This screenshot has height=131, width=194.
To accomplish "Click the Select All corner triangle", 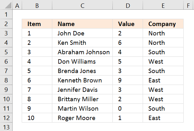I will click(x=6, y=5).
